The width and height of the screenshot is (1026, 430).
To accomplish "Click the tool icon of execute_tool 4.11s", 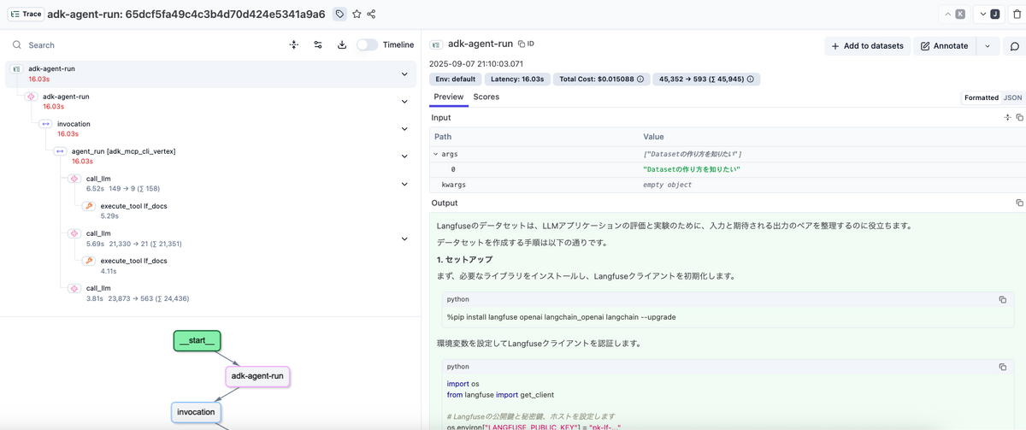I will 88,262.
